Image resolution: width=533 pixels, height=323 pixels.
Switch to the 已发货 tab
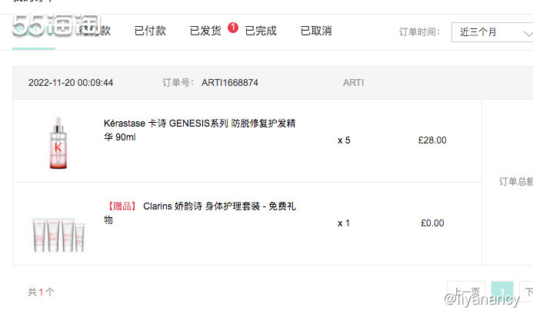tap(205, 31)
